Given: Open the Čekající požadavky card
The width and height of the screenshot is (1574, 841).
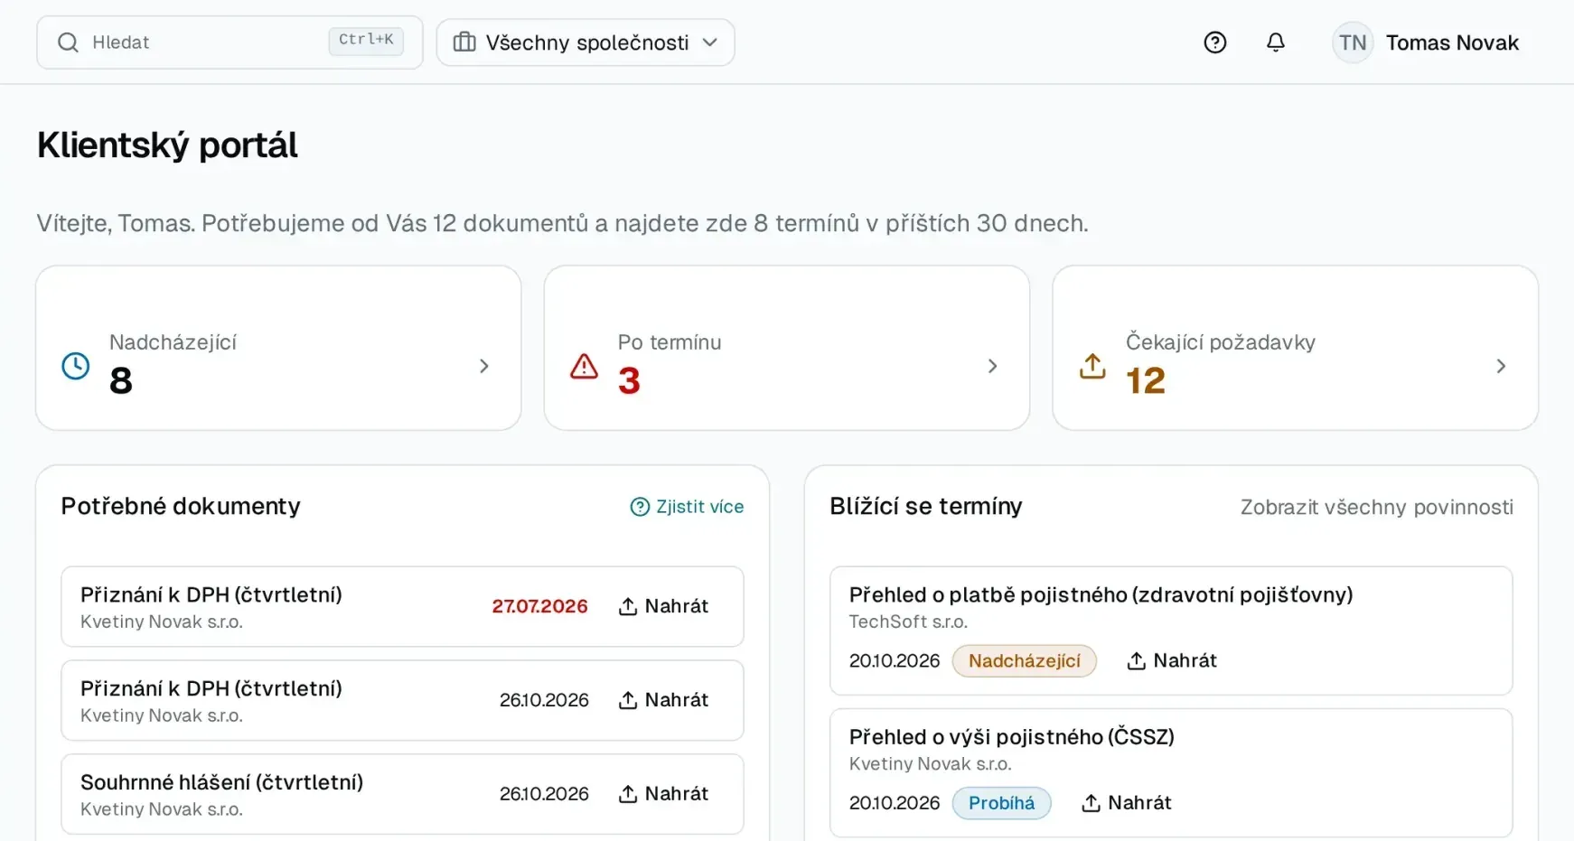Looking at the screenshot, I should click(x=1296, y=348).
